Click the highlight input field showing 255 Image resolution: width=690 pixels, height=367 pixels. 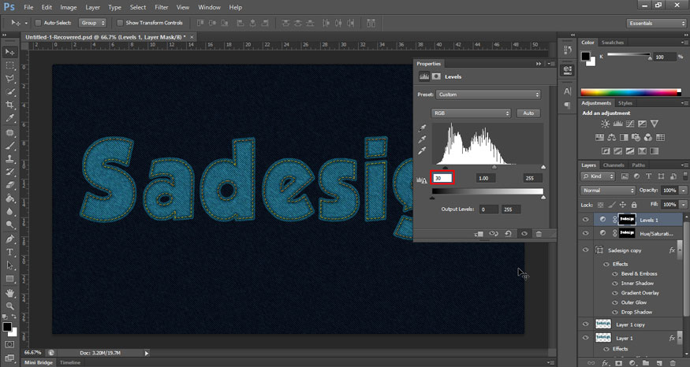click(533, 178)
